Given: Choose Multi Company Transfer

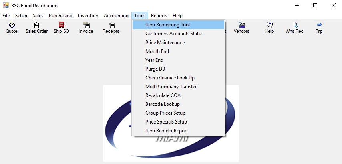Looking at the screenshot, I should click(179, 87).
